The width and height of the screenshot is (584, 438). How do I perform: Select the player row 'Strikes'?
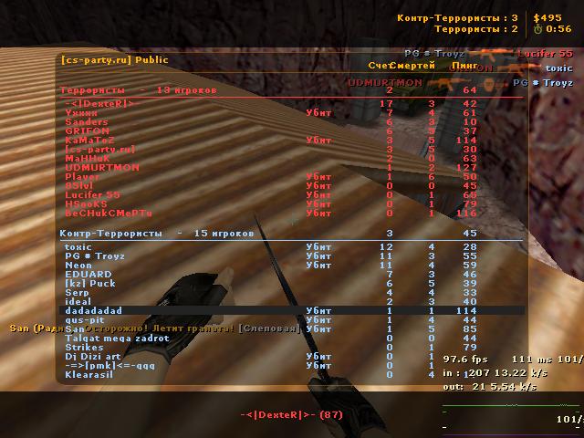pos(292,347)
